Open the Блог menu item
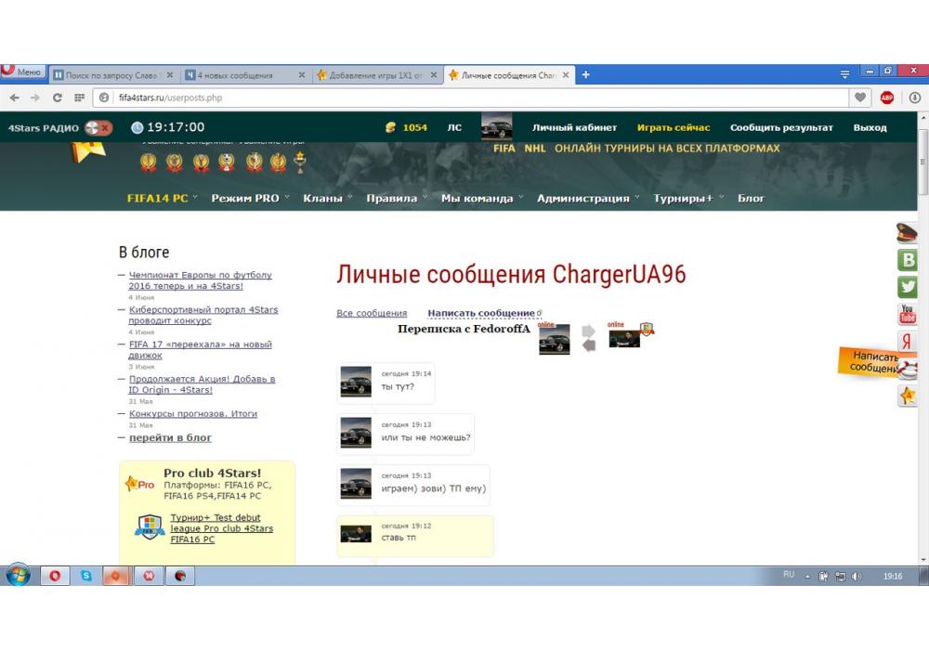929x650 pixels. tap(751, 198)
